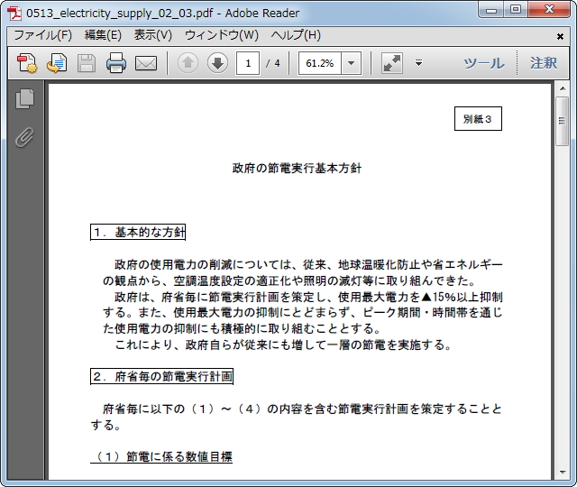Click the Save floppy disk icon
This screenshot has height=487, width=577.
(87, 63)
